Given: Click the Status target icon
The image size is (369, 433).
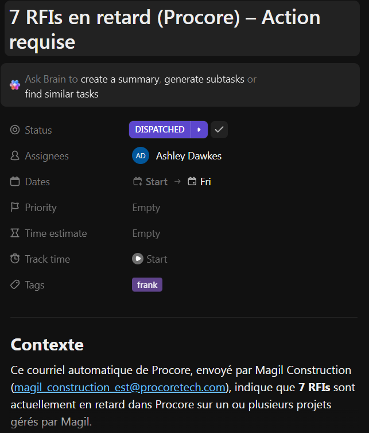Looking at the screenshot, I should click(15, 130).
